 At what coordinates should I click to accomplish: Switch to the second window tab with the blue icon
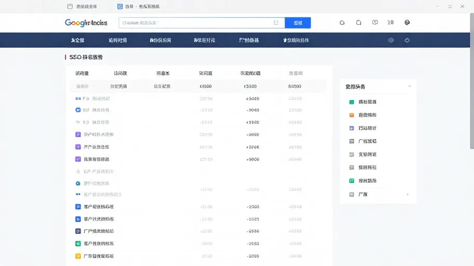[138, 6]
